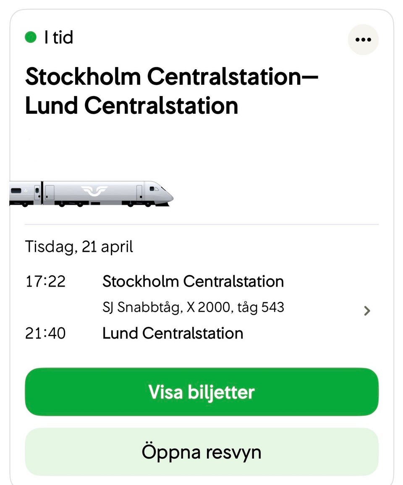Click the bold "Lund Centralstation" heading line
Viewport: 403px width, 485px height.
(x=131, y=105)
